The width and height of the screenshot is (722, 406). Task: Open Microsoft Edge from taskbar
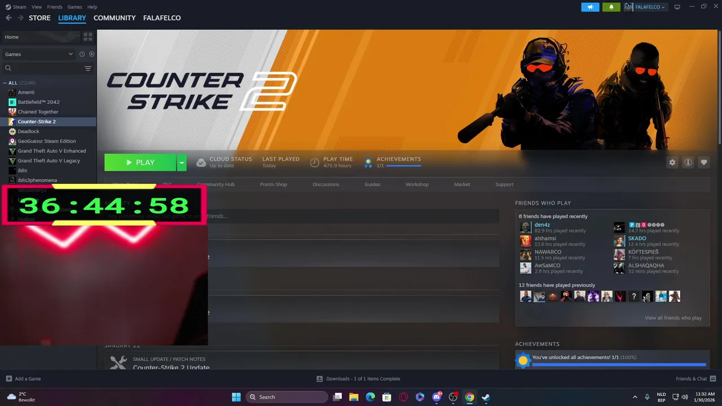click(x=370, y=397)
